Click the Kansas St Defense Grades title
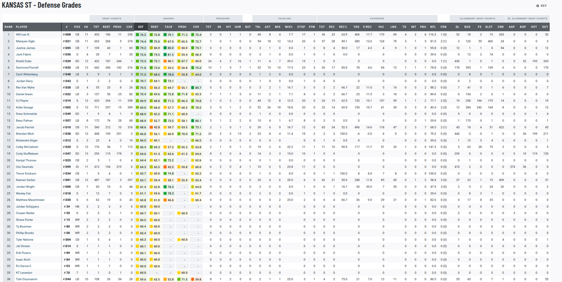The image size is (562, 282). (x=42, y=5)
